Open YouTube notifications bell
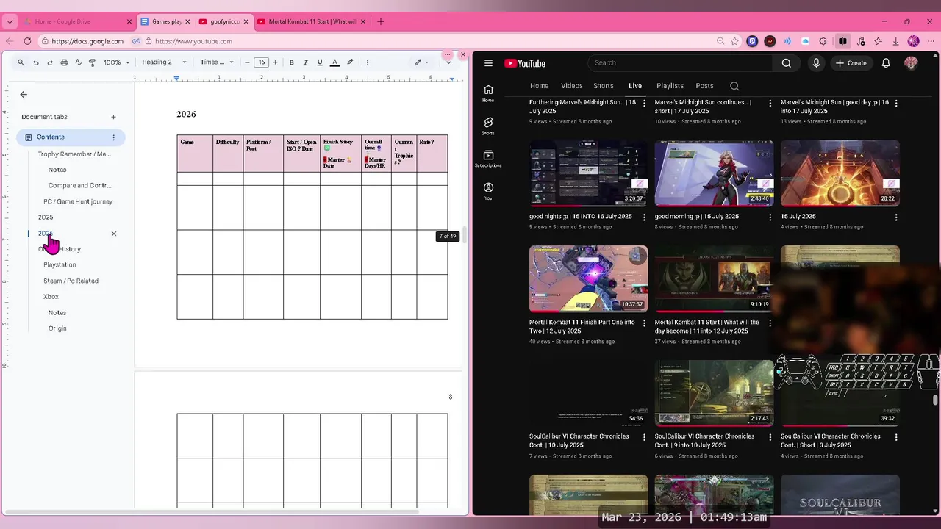This screenshot has height=529, width=941. pos(886,63)
